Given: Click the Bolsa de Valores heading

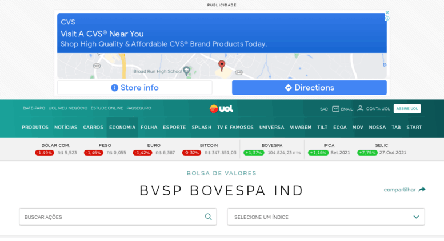Looking at the screenshot, I should (x=222, y=173).
